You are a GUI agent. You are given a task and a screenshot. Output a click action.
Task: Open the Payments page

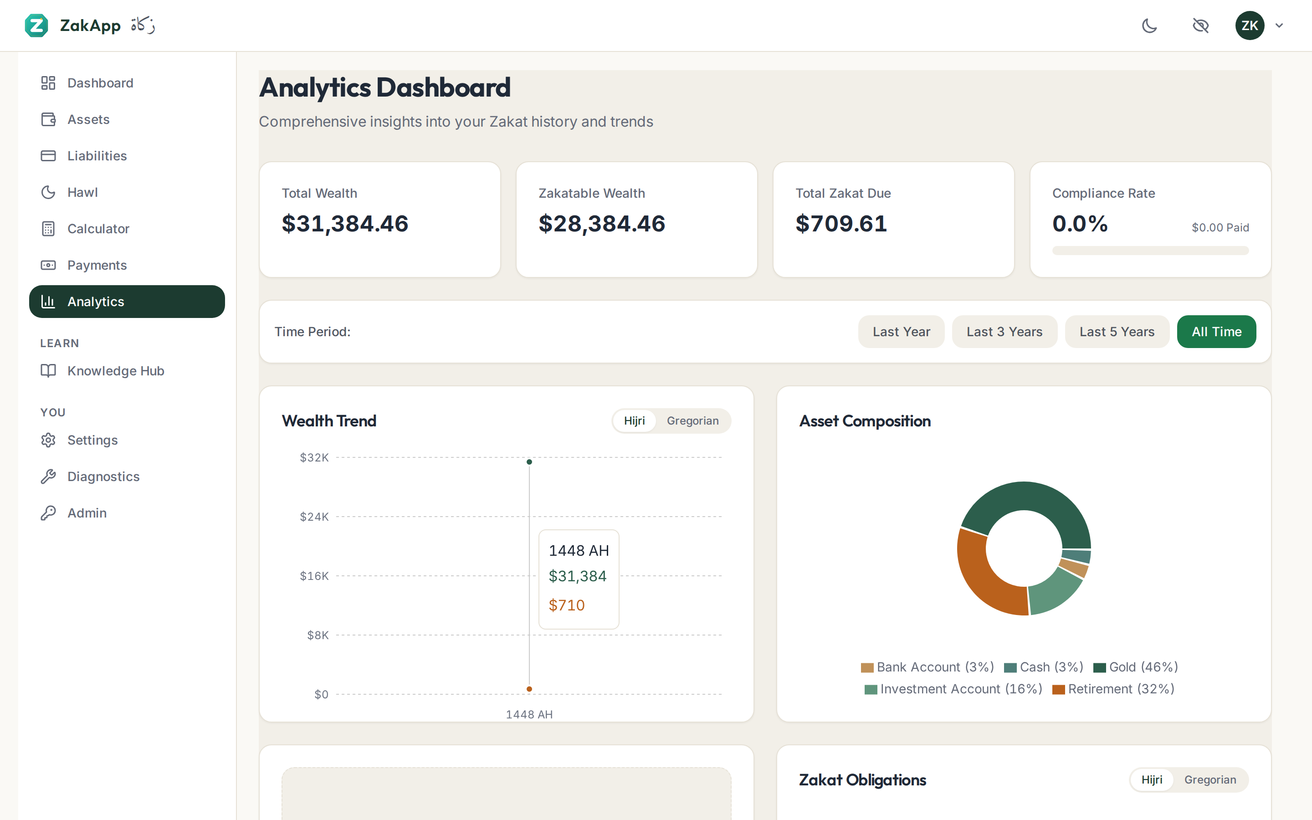(127, 265)
